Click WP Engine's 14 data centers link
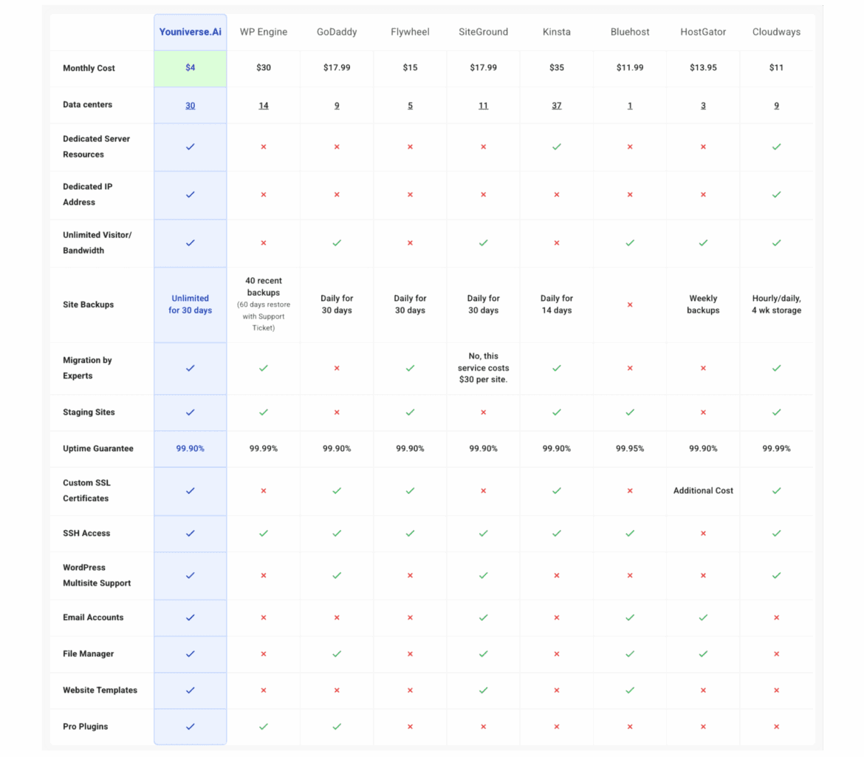 click(264, 106)
